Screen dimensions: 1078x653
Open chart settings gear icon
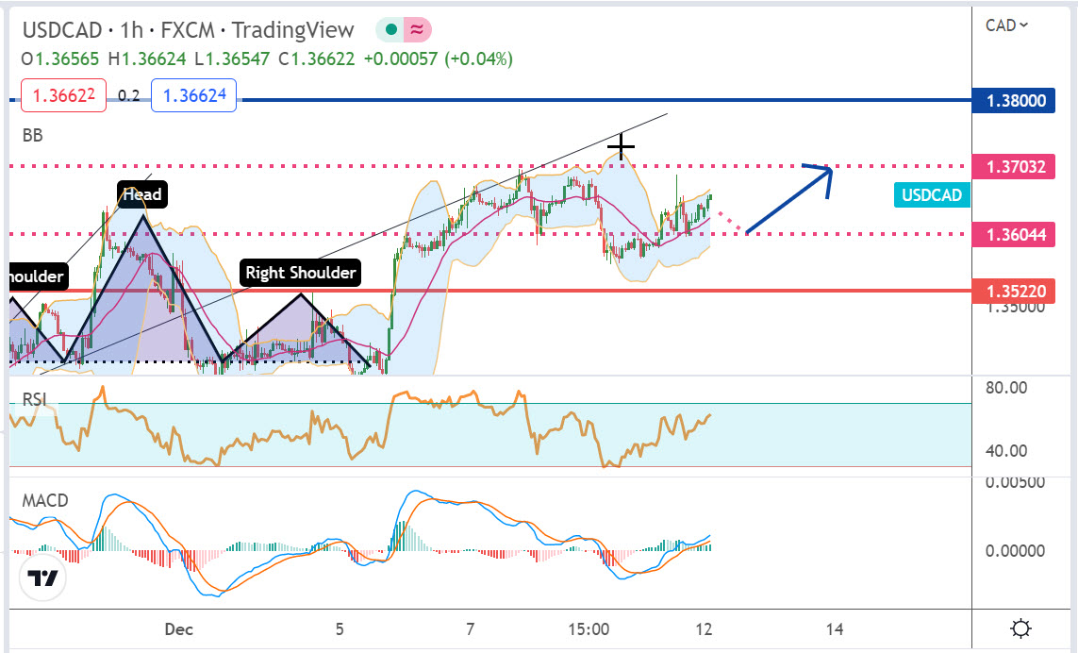[1020, 628]
